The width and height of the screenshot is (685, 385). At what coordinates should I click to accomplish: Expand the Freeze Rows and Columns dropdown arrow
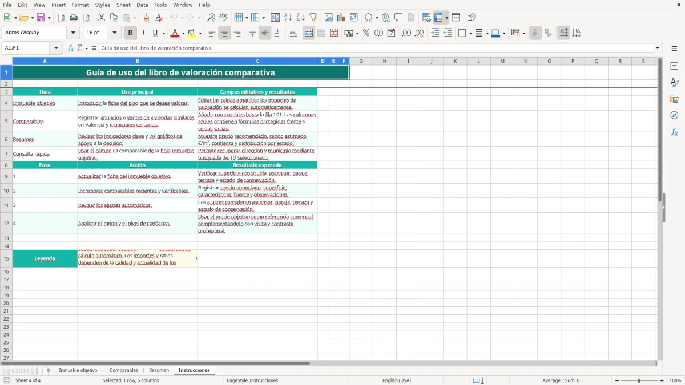point(446,18)
